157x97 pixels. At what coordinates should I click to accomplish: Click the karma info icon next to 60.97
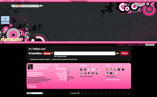tap(76, 69)
